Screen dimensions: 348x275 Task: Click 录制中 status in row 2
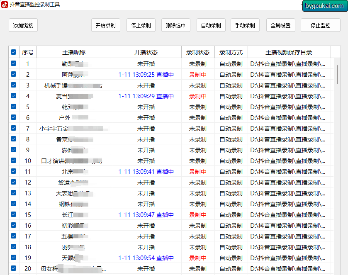198,75
